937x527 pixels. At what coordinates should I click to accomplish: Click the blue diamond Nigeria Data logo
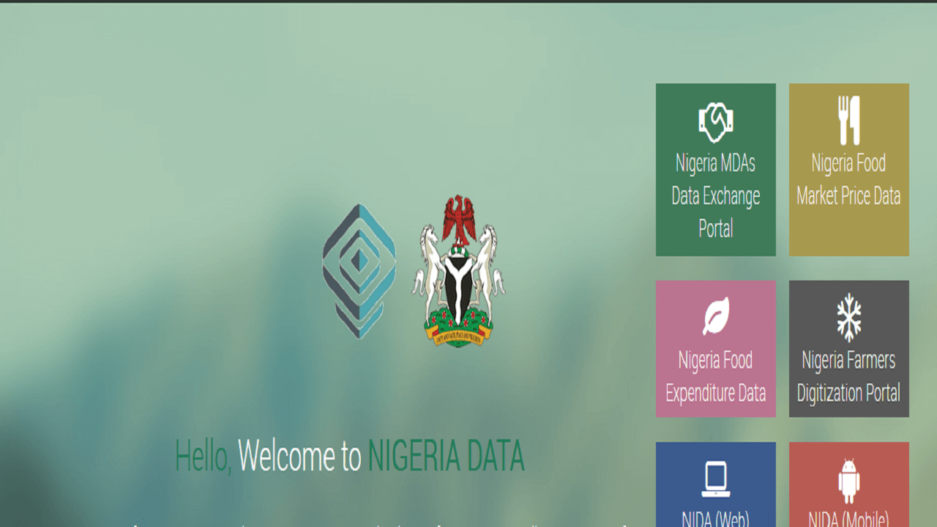coord(359,271)
